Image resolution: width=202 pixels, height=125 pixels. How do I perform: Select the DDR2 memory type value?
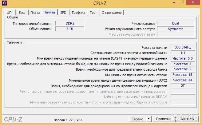pyautogui.click(x=70, y=23)
